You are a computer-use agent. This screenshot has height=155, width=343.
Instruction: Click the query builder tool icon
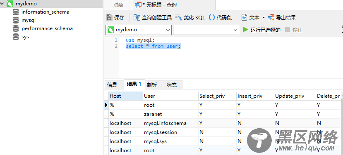pyautogui.click(x=137, y=17)
